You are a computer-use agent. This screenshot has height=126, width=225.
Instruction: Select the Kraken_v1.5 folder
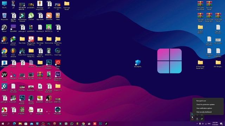pyautogui.click(x=58, y=87)
